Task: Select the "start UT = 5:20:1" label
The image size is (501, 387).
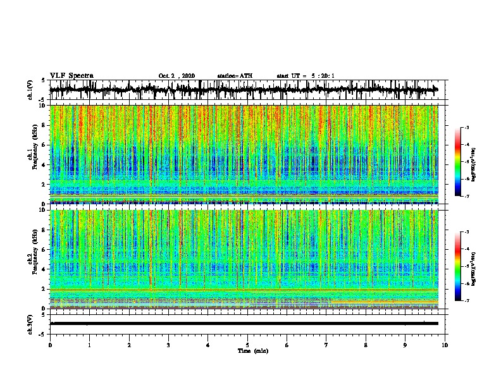Action: (306, 76)
